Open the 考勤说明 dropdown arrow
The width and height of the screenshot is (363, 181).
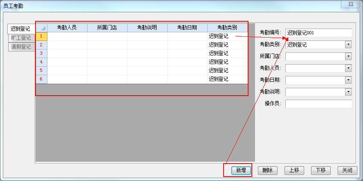click(348, 92)
